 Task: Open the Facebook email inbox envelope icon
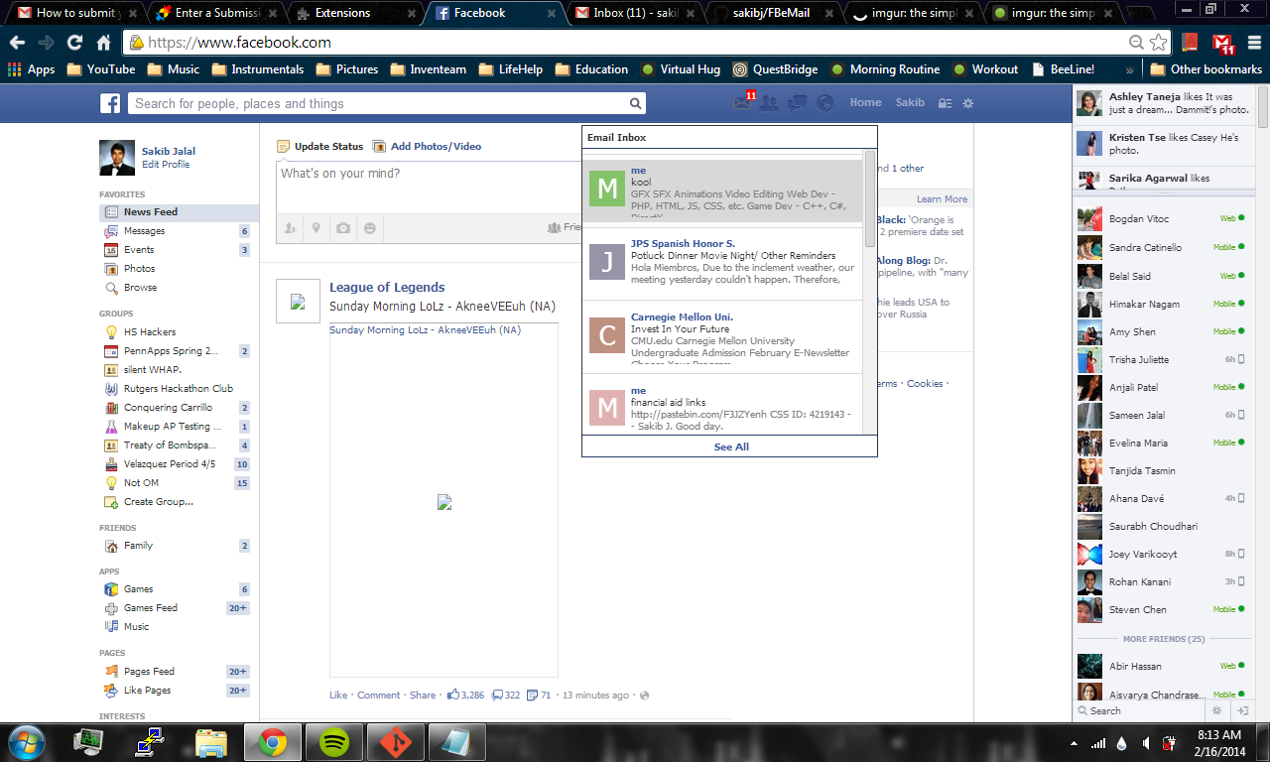click(742, 103)
